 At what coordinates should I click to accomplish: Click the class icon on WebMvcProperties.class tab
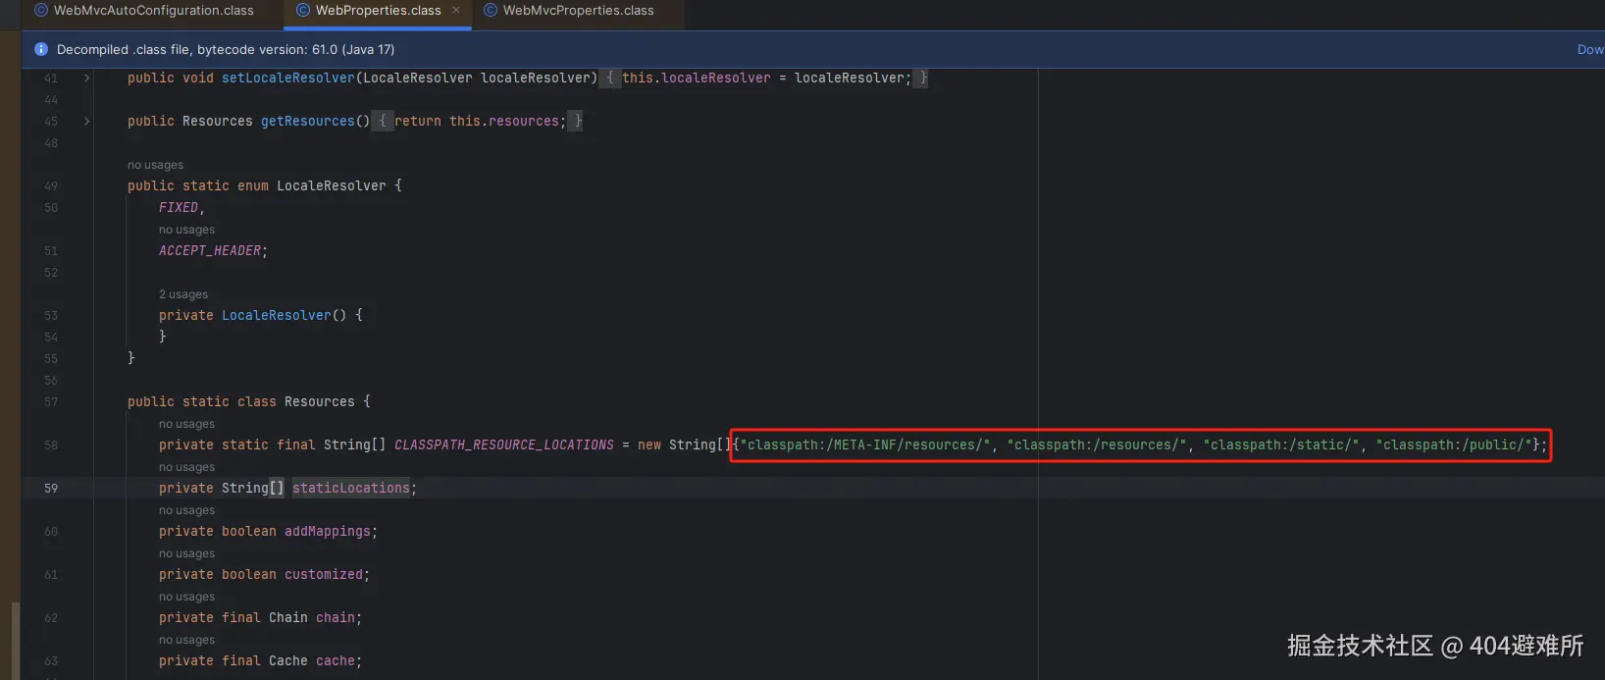[491, 11]
